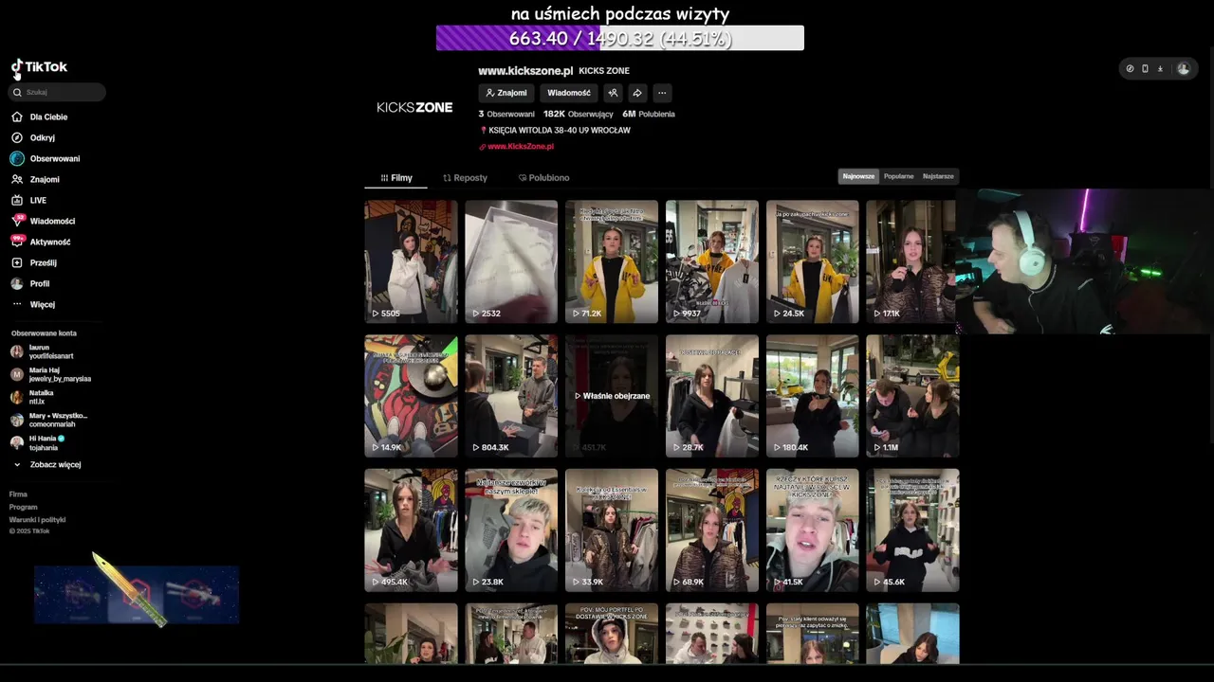Open the video with 68.9K views
This screenshot has width=1214, height=682.
point(712,530)
